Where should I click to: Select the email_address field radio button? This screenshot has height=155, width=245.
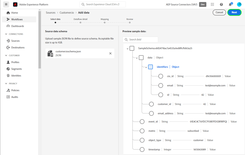click(x=151, y=113)
